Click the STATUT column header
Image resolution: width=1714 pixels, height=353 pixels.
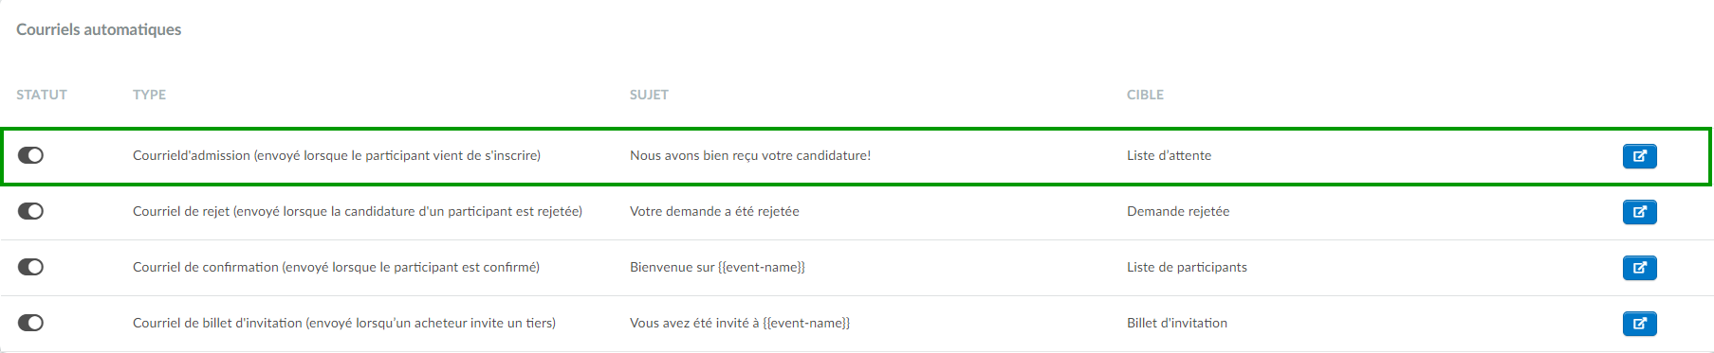(x=42, y=95)
